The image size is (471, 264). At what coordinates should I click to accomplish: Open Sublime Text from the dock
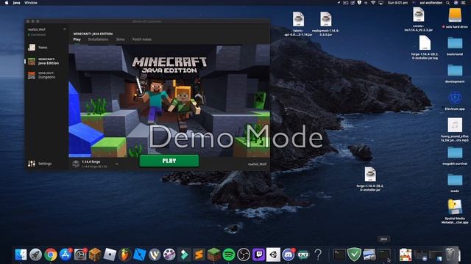[x=199, y=254]
